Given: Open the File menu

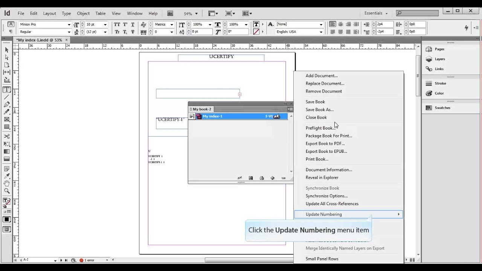Looking at the screenshot, I should point(21,13).
